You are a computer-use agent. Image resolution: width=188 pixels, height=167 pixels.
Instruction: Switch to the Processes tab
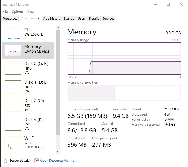tap(10, 19)
